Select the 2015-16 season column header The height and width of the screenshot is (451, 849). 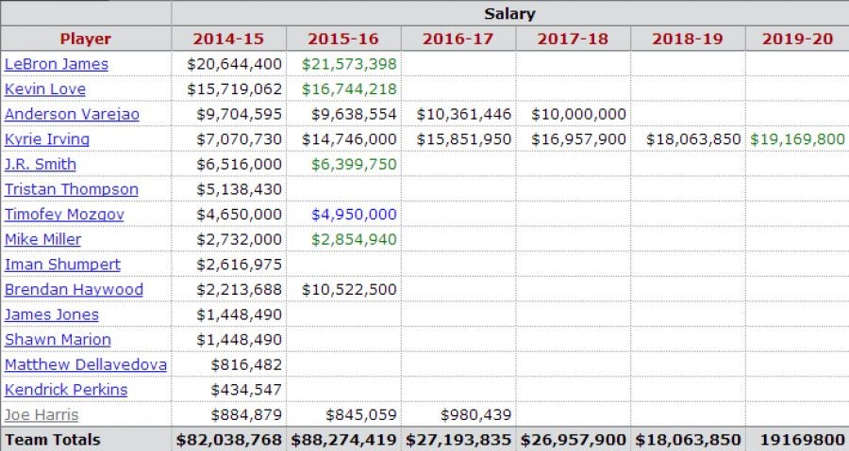tap(343, 39)
